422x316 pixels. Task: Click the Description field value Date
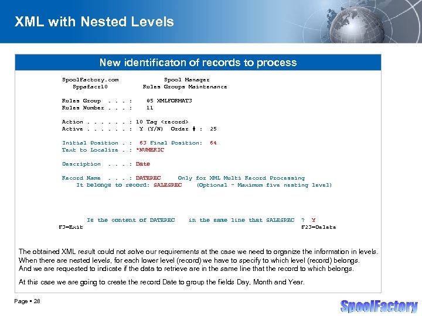[143, 164]
